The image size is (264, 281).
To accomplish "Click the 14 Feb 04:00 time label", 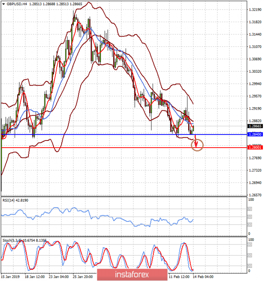I will (x=203, y=277).
